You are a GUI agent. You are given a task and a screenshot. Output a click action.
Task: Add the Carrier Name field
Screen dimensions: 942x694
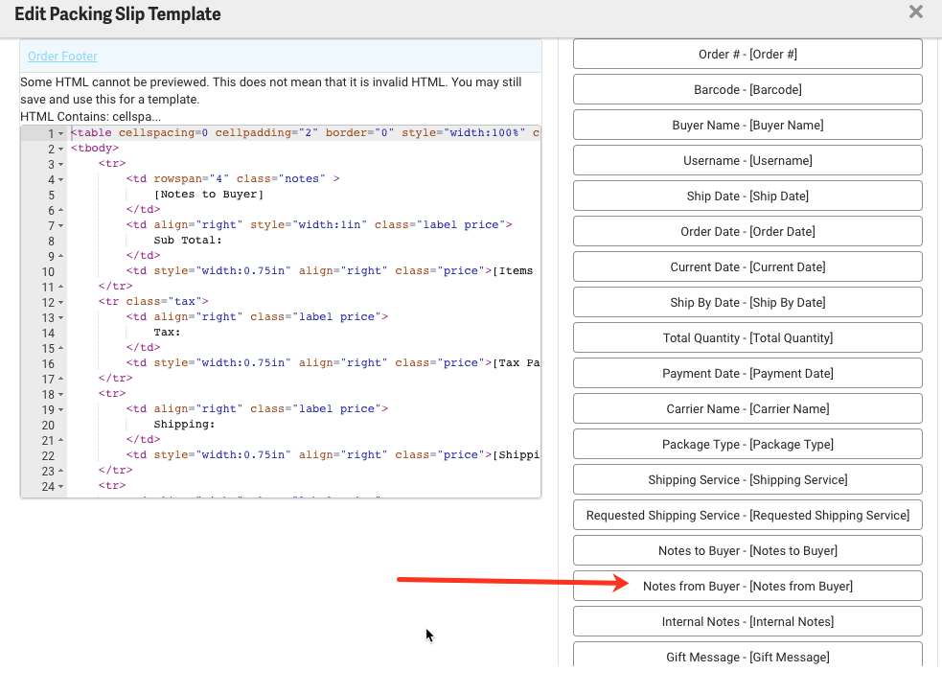[x=747, y=408]
